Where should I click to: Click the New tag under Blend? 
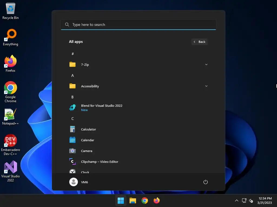coord(84,110)
